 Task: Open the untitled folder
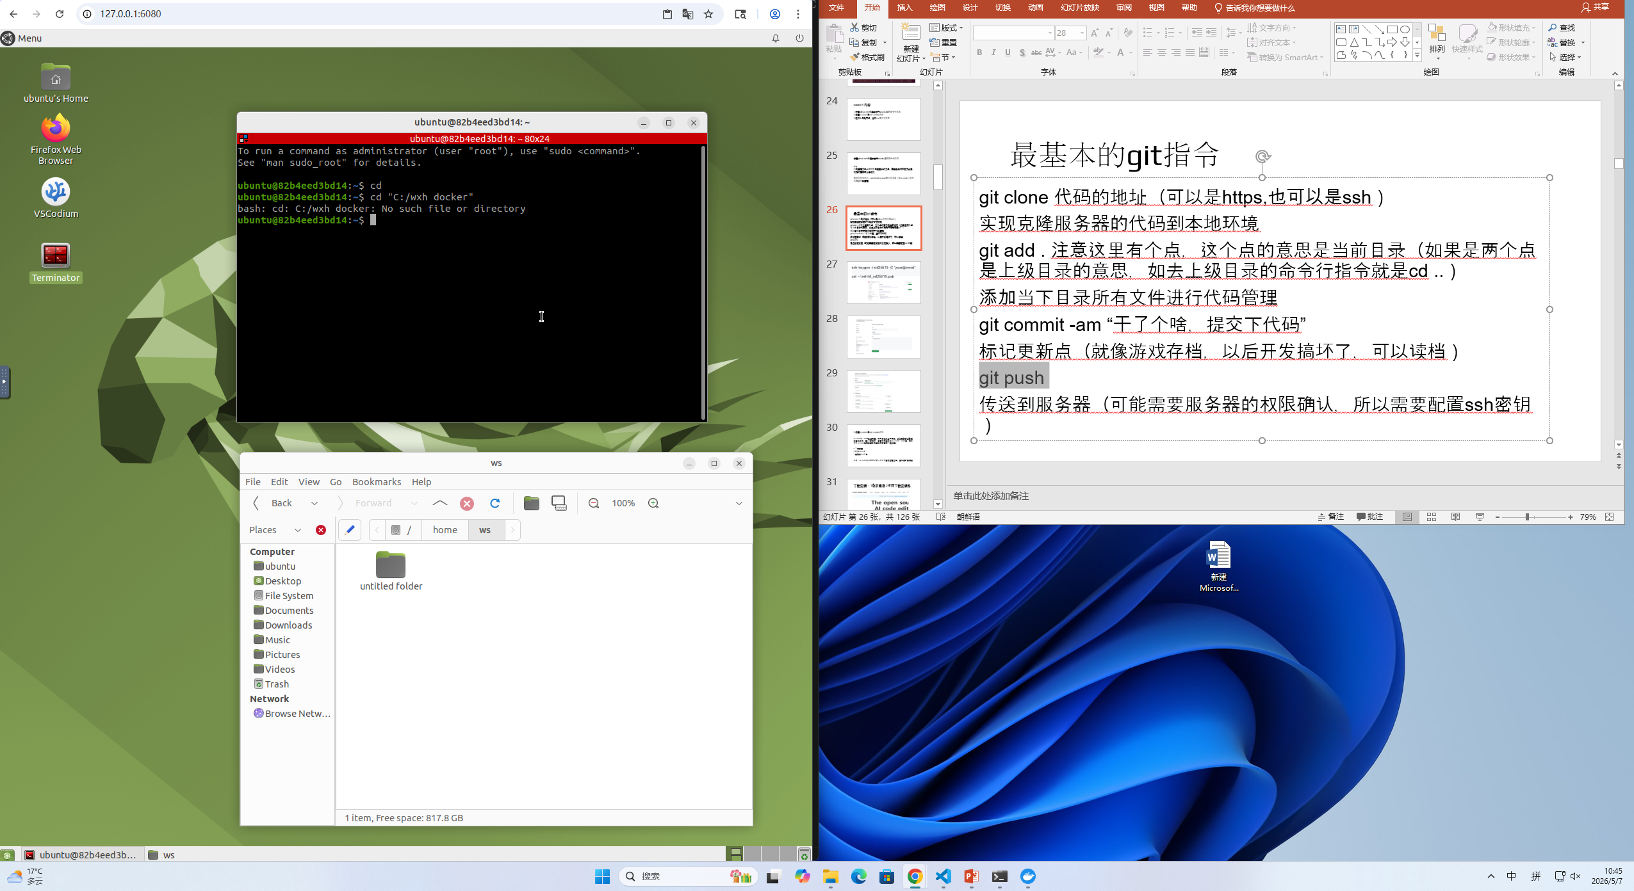(391, 571)
